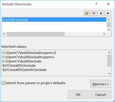The width and height of the screenshot is (115, 102).
Task: Close the Include Directories dialog
Action: click(108, 4)
